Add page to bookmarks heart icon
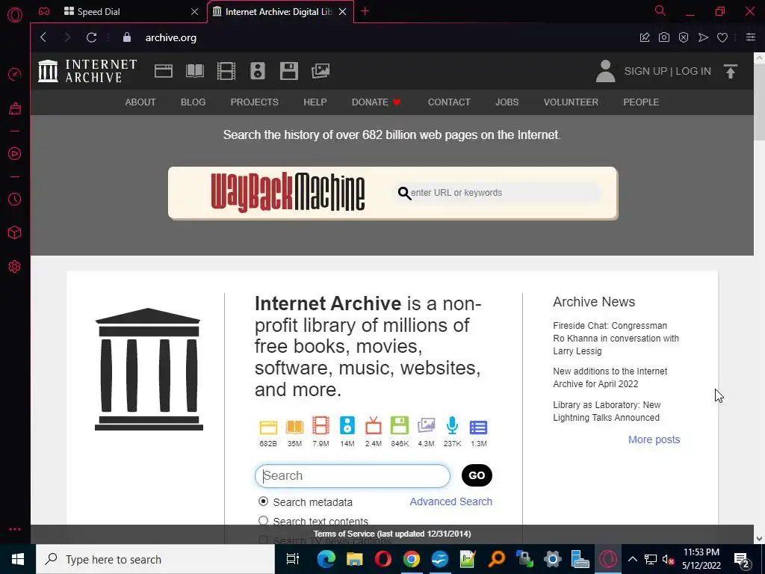 (722, 37)
